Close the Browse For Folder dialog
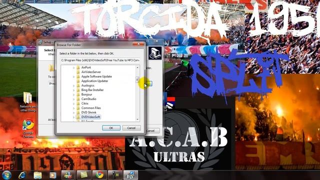 [x=138, y=44]
